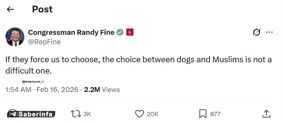Image resolution: width=282 pixels, height=124 pixels.
Task: Open the "Congressman Randy Fine" display name link
Action: coord(71,32)
